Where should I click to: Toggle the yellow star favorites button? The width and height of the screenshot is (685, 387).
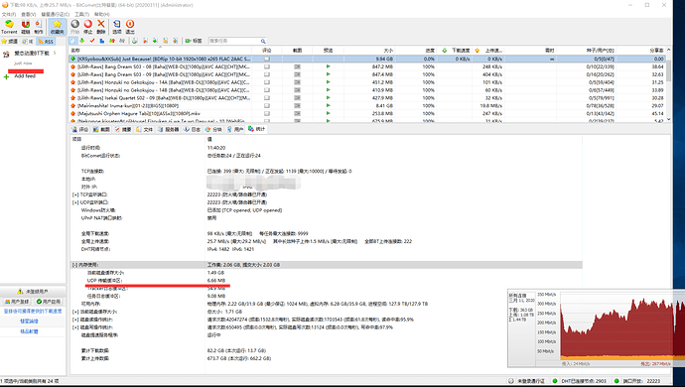[58, 27]
